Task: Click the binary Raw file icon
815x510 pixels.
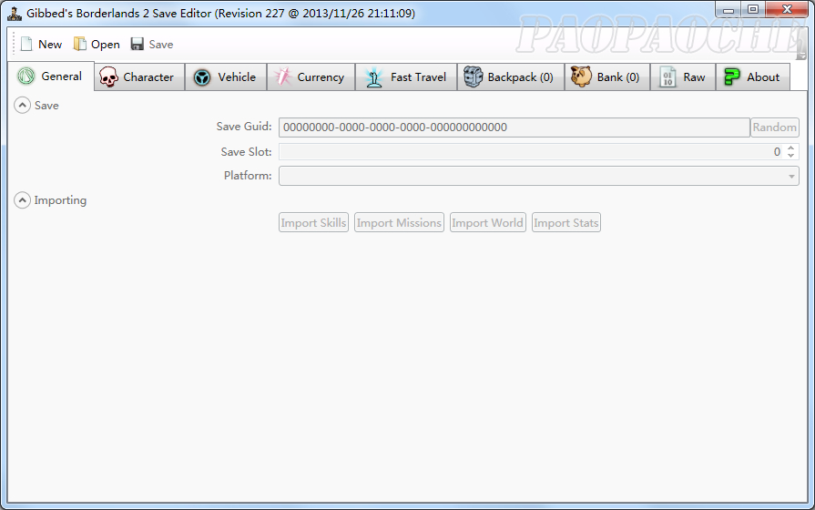Action: pos(667,76)
